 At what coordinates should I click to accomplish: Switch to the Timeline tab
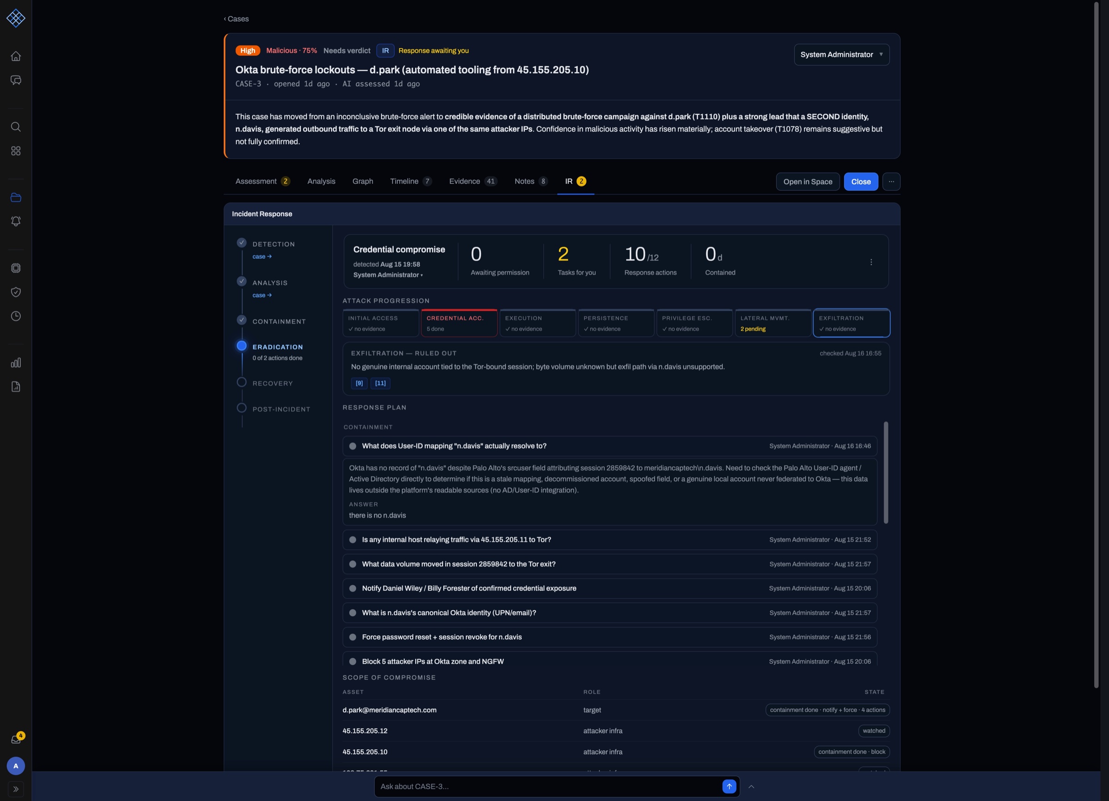click(x=411, y=181)
